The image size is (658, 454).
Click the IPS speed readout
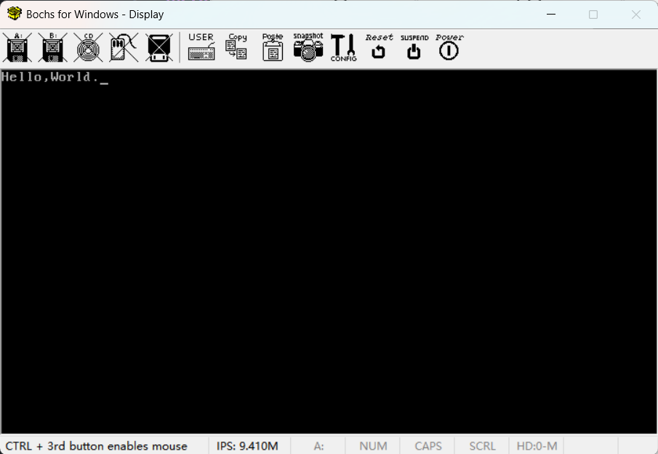coord(247,446)
